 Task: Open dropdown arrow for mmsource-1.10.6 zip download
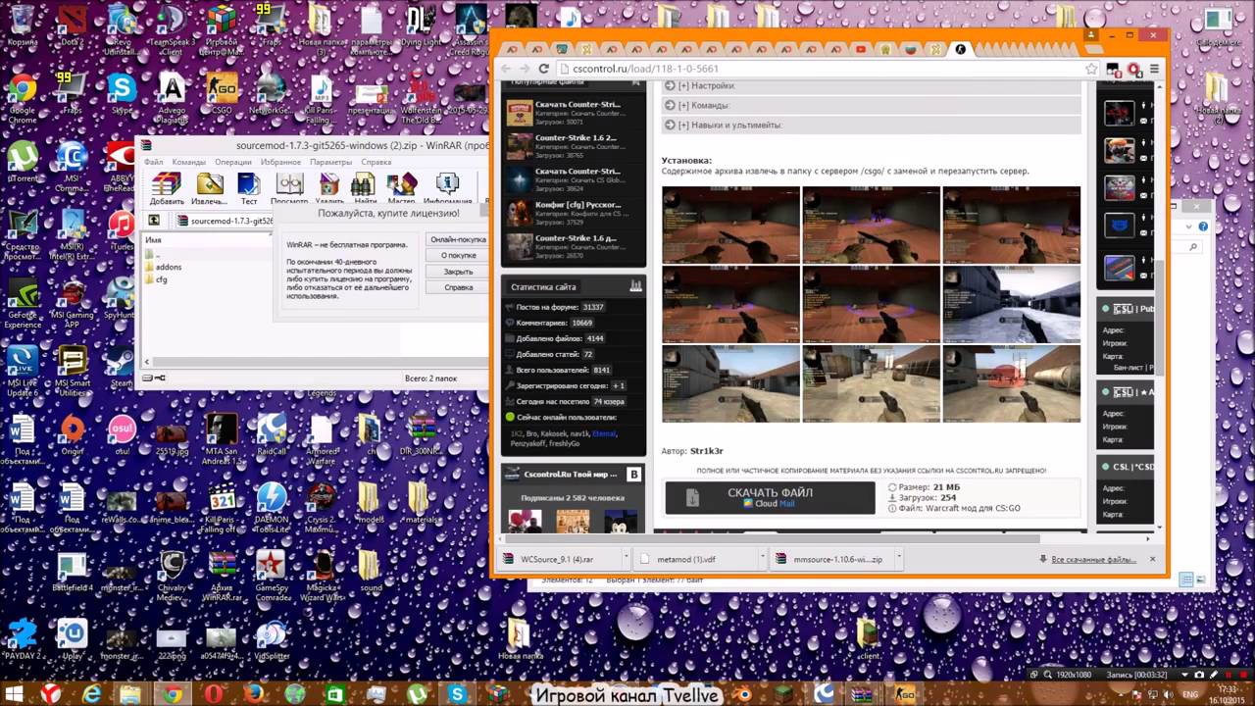898,559
